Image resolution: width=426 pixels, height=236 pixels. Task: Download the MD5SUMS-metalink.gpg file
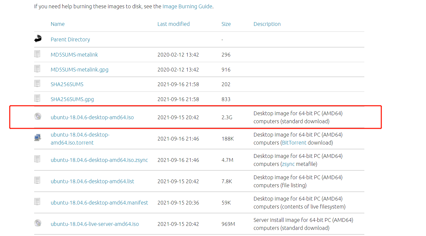tap(80, 70)
